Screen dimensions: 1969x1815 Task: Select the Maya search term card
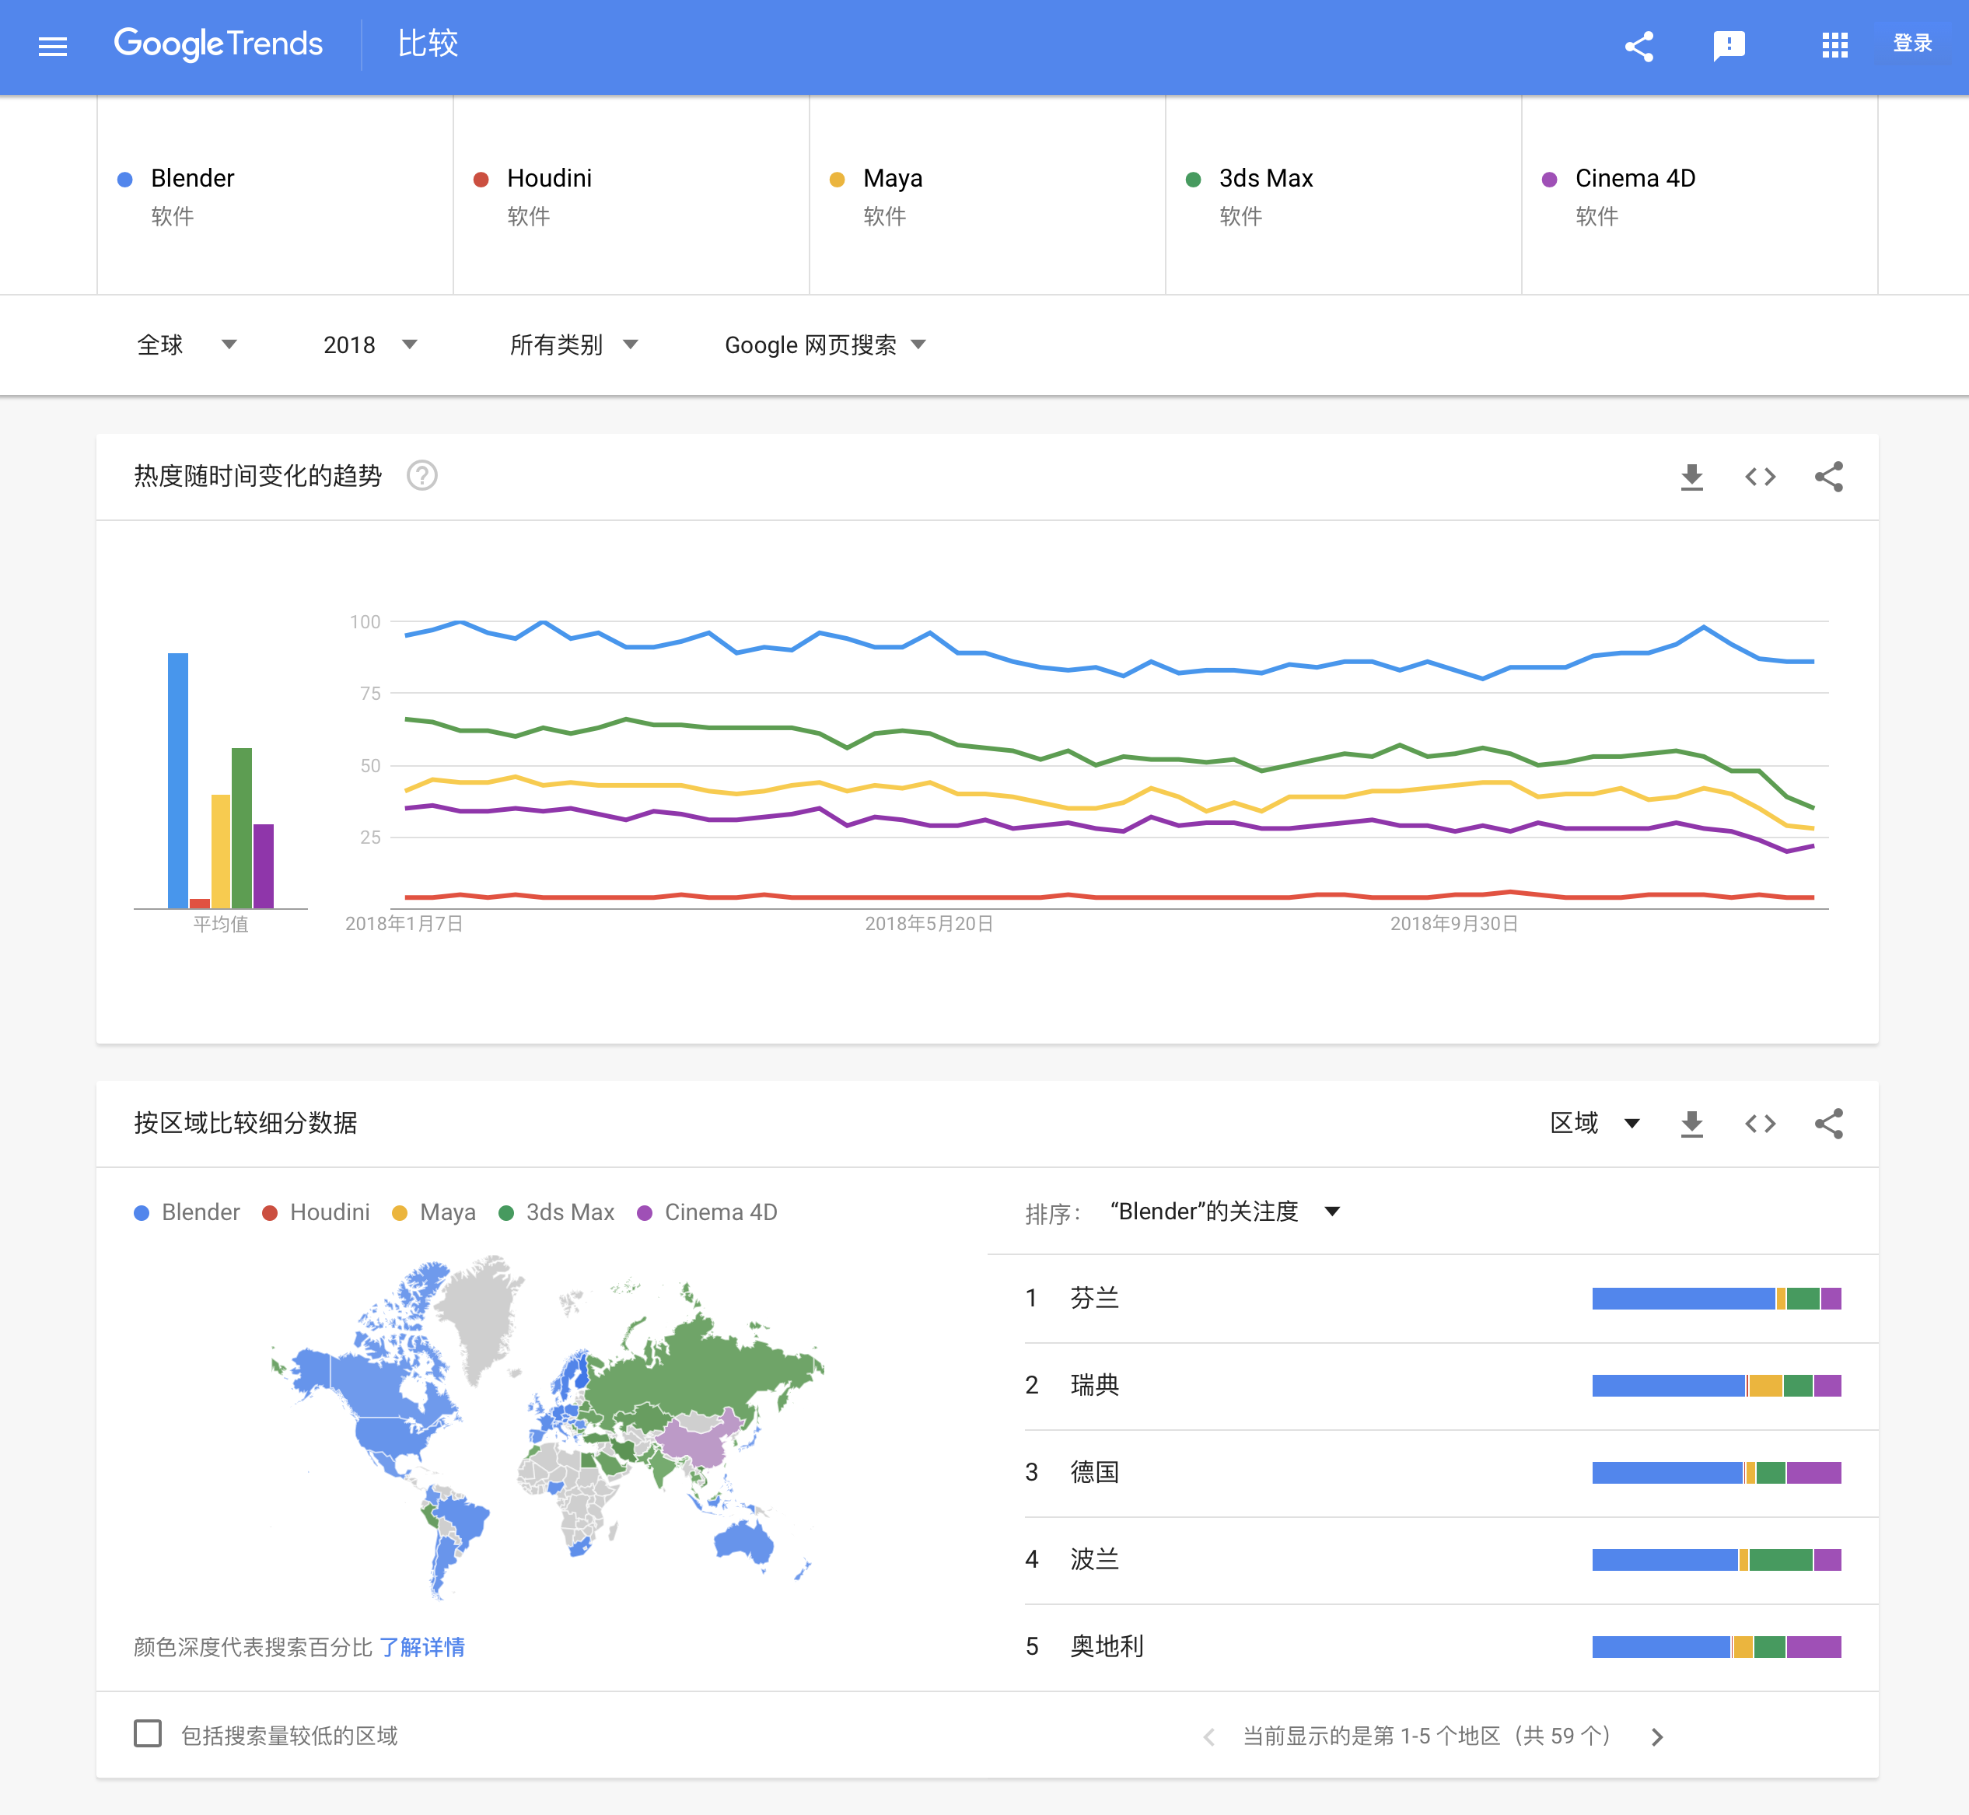pos(987,194)
